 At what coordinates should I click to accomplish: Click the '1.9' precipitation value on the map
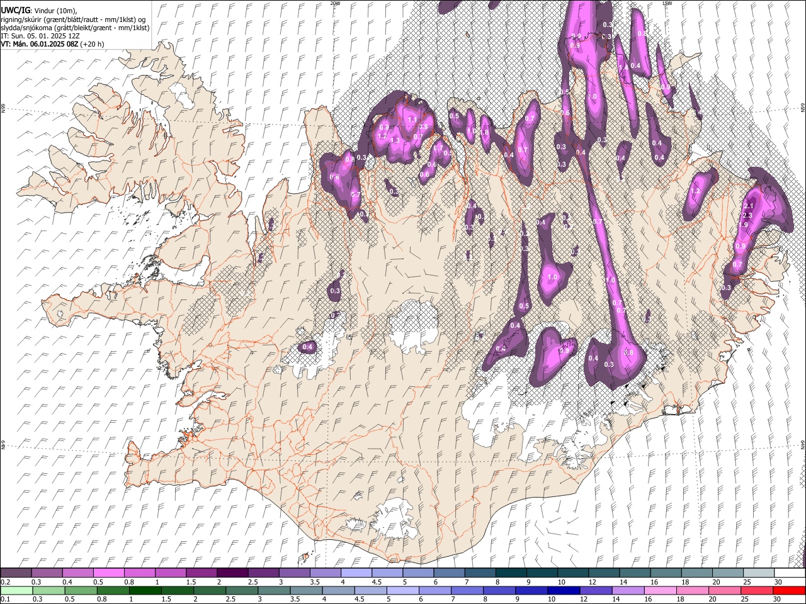744,225
